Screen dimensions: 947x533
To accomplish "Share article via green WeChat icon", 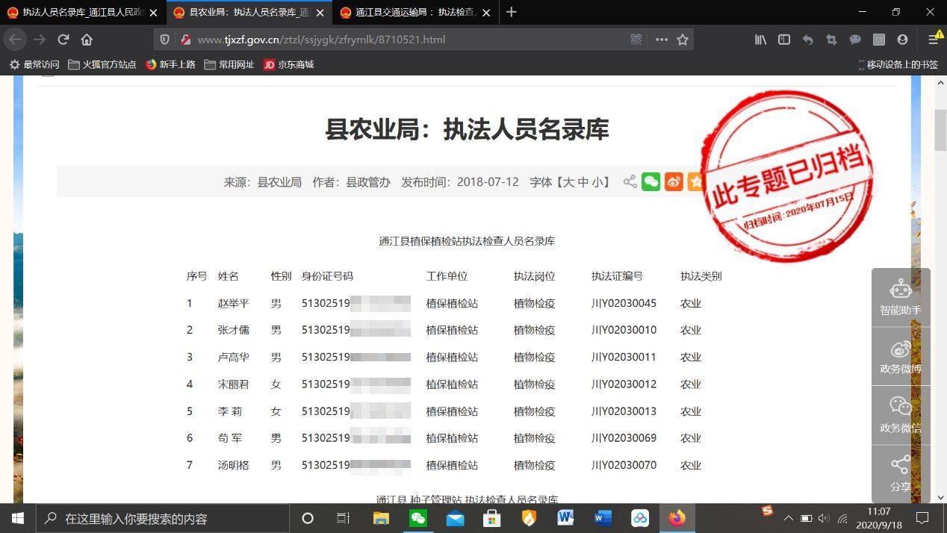I will pyautogui.click(x=651, y=181).
